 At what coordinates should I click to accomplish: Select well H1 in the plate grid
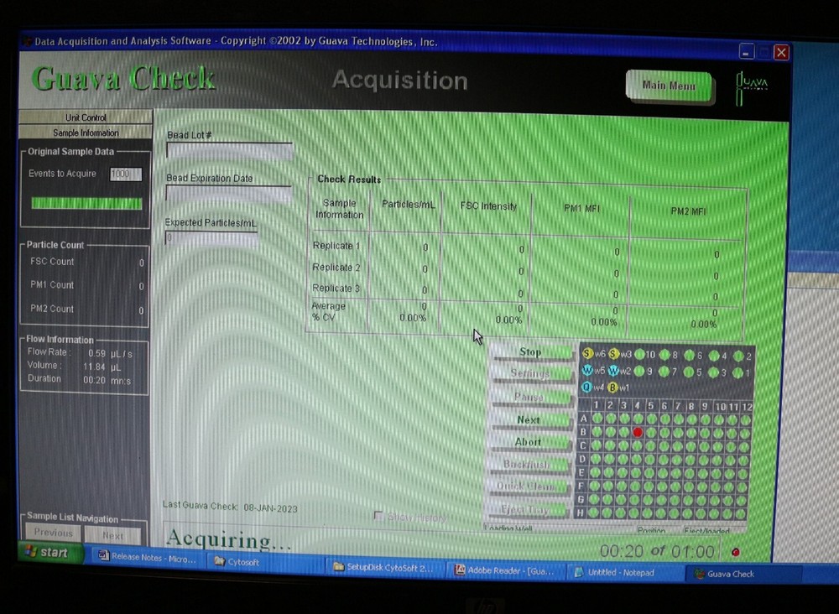click(x=594, y=513)
